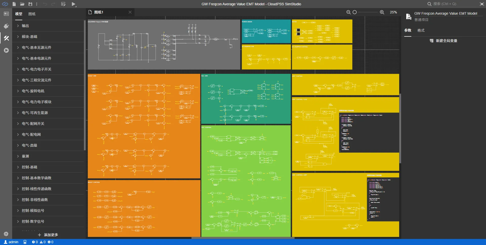Expand the 模块-基础 category

coord(48,37)
